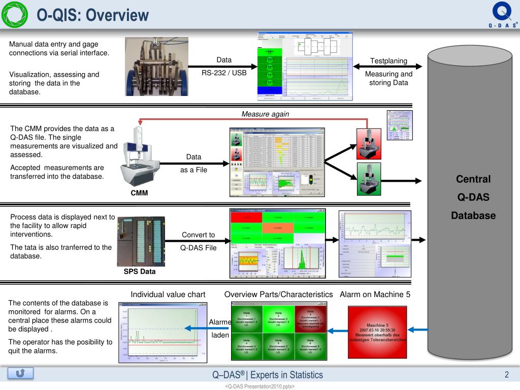
Task: Click the Durchmesser 6 tile in overview
Action: (311, 346)
